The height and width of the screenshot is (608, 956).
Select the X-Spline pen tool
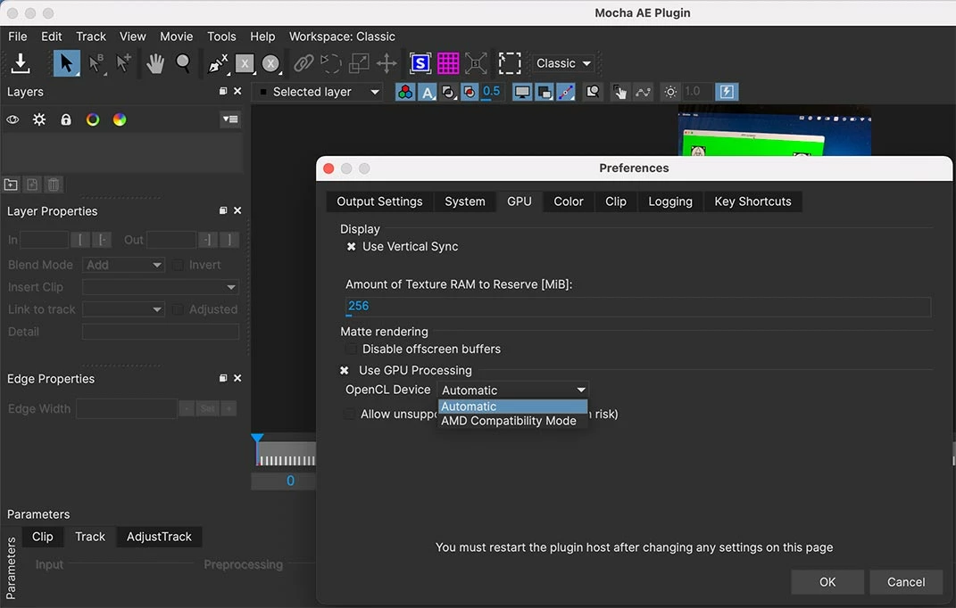click(218, 62)
